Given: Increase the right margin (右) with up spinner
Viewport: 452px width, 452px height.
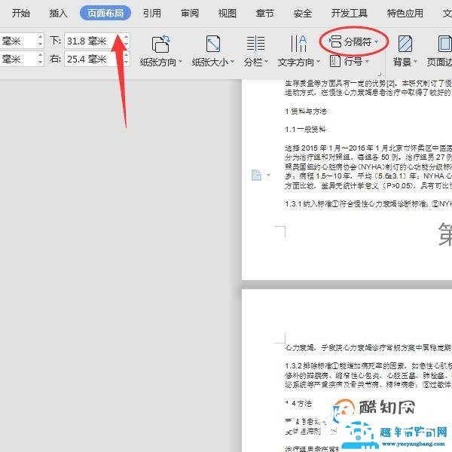Looking at the screenshot, I should [x=126, y=55].
